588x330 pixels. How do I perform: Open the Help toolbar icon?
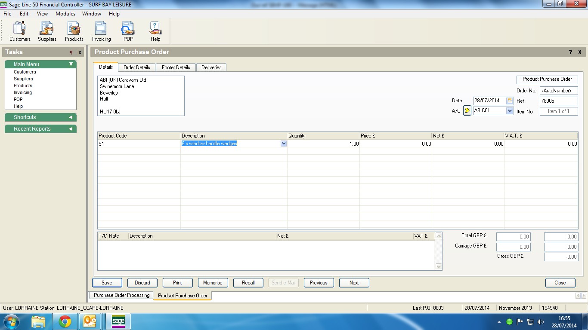click(155, 31)
